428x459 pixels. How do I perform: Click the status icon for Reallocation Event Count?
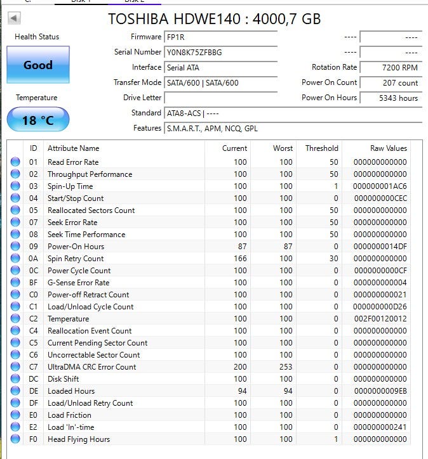pyautogui.click(x=15, y=330)
